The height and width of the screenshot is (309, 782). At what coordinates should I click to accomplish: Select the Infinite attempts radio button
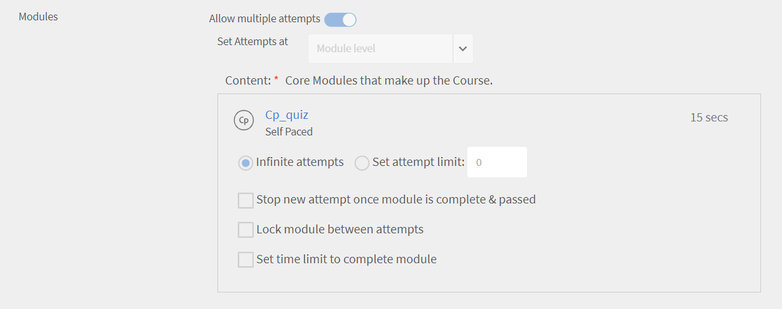[x=245, y=163]
